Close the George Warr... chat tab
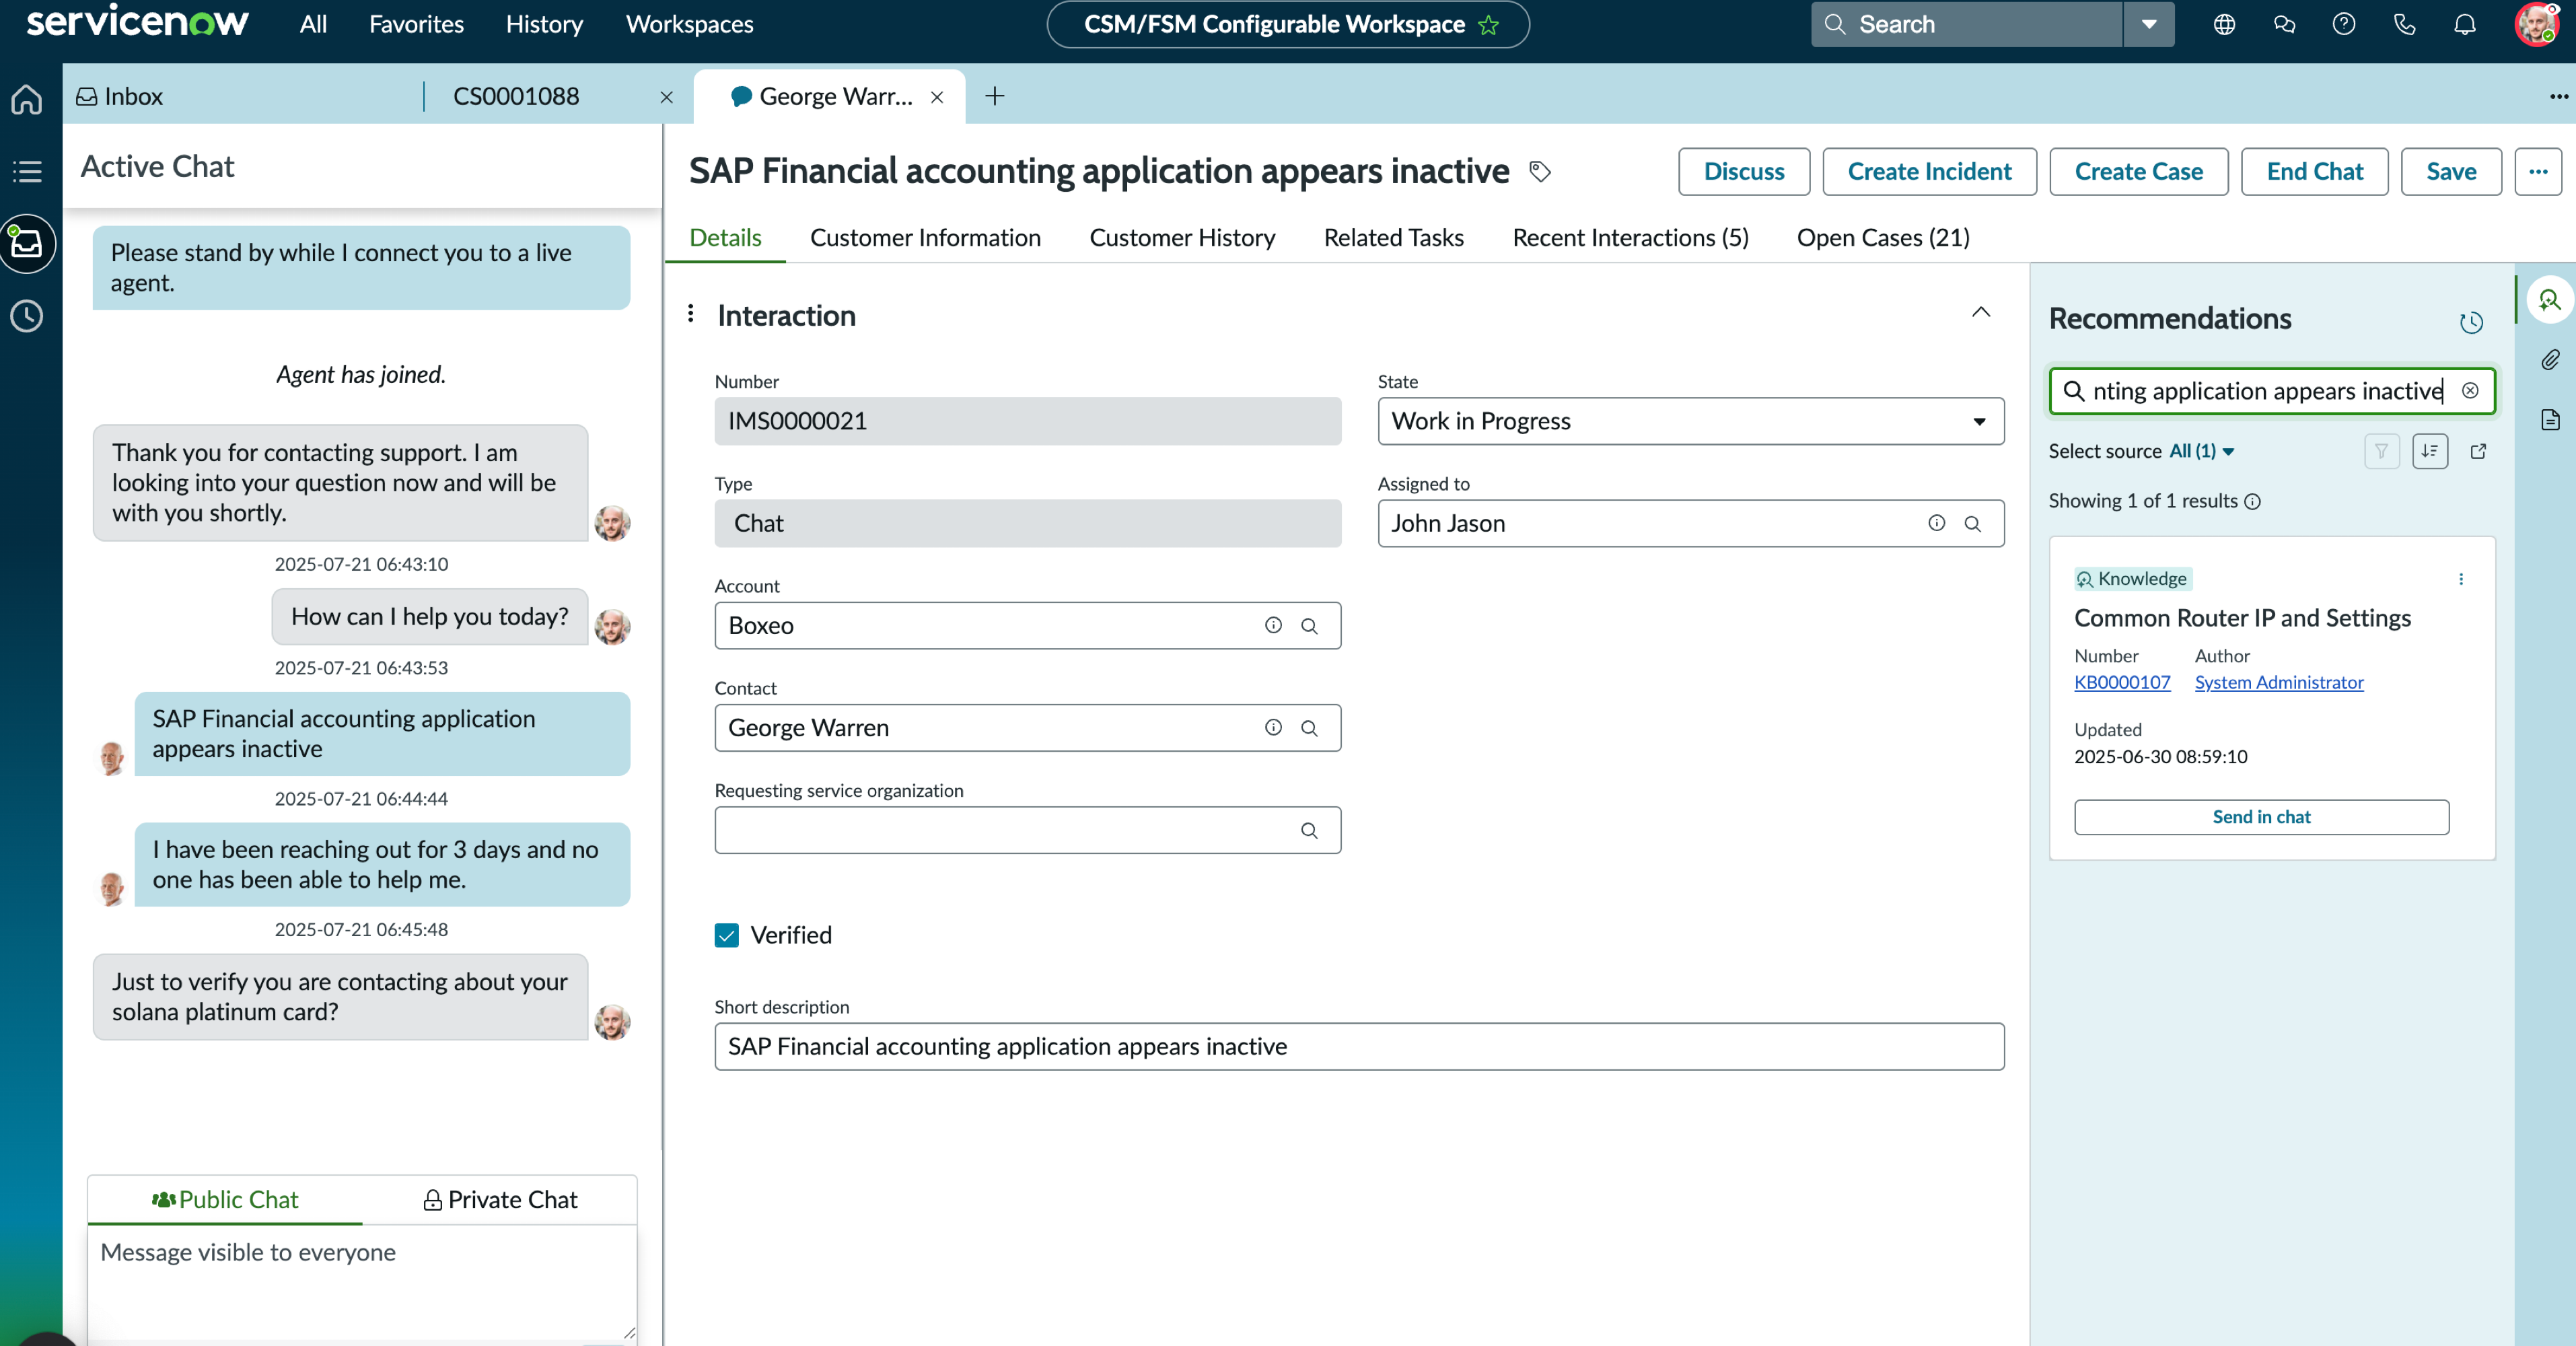2576x1346 pixels. (937, 97)
